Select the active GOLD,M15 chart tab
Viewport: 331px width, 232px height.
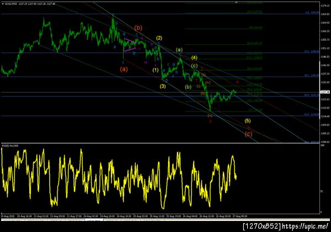coord(94,220)
